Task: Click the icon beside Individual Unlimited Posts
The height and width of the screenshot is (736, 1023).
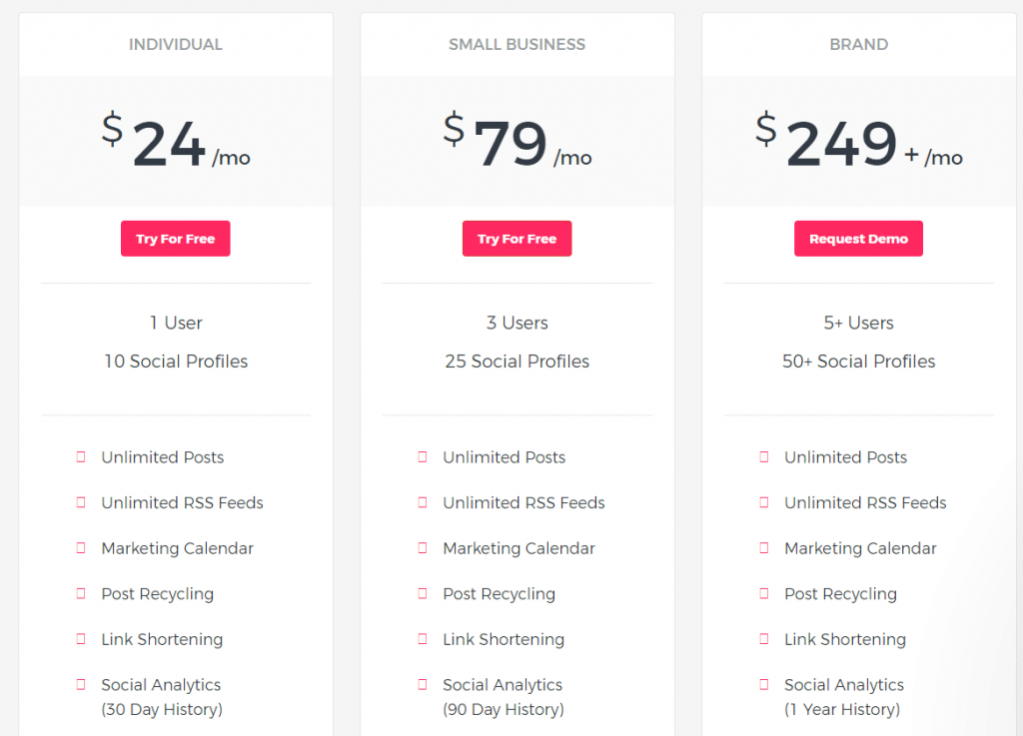Action: pyautogui.click(x=81, y=457)
